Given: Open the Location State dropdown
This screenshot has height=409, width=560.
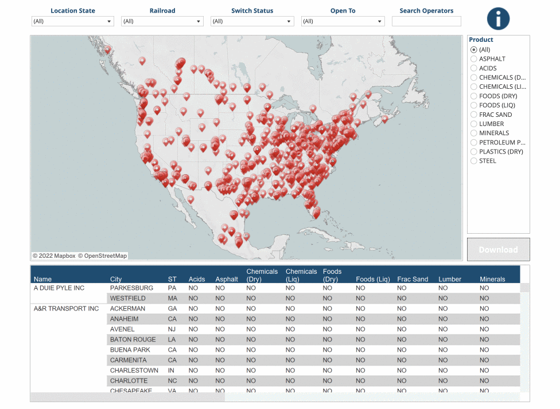Looking at the screenshot, I should (73, 21).
